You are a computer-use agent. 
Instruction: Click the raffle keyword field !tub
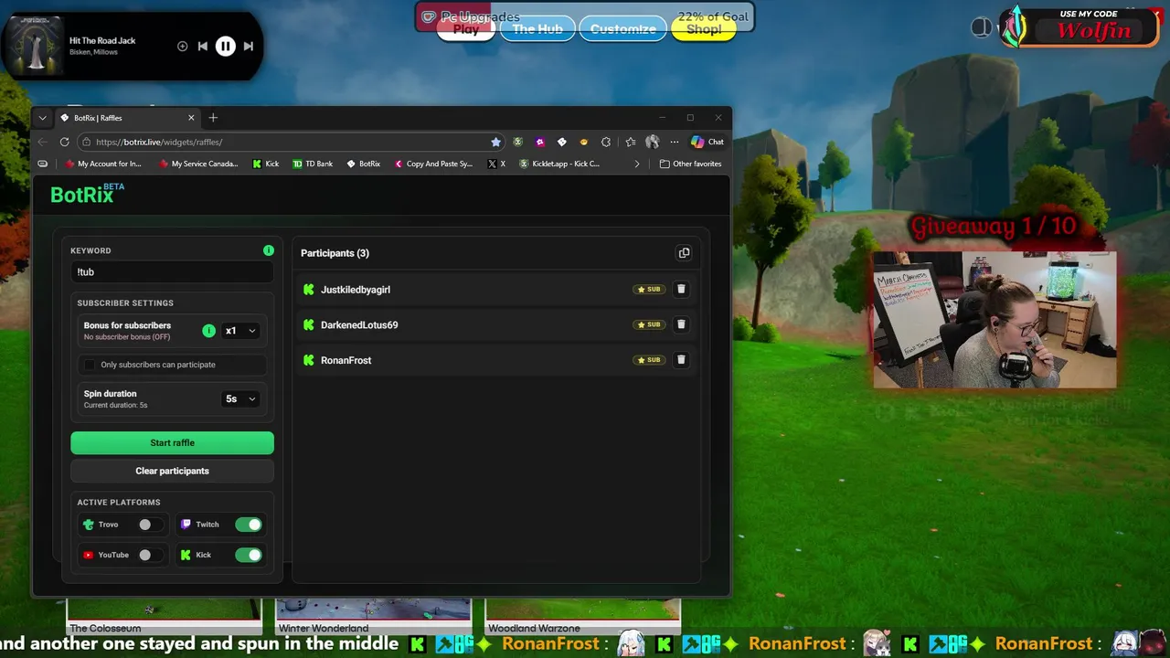tap(172, 271)
